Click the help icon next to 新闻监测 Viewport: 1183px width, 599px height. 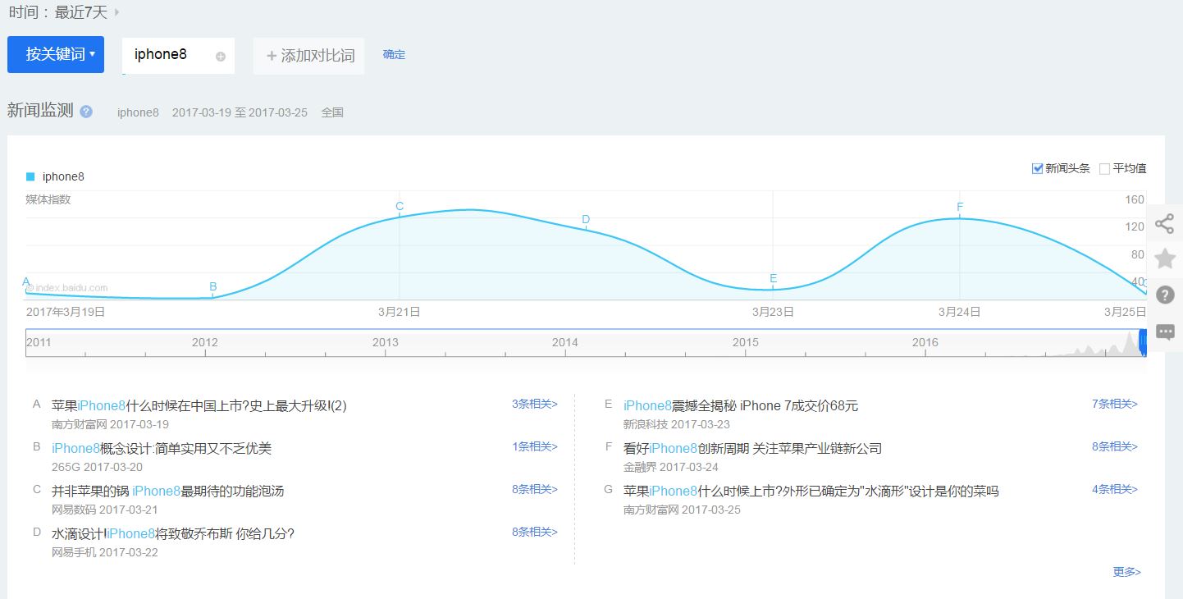click(85, 112)
